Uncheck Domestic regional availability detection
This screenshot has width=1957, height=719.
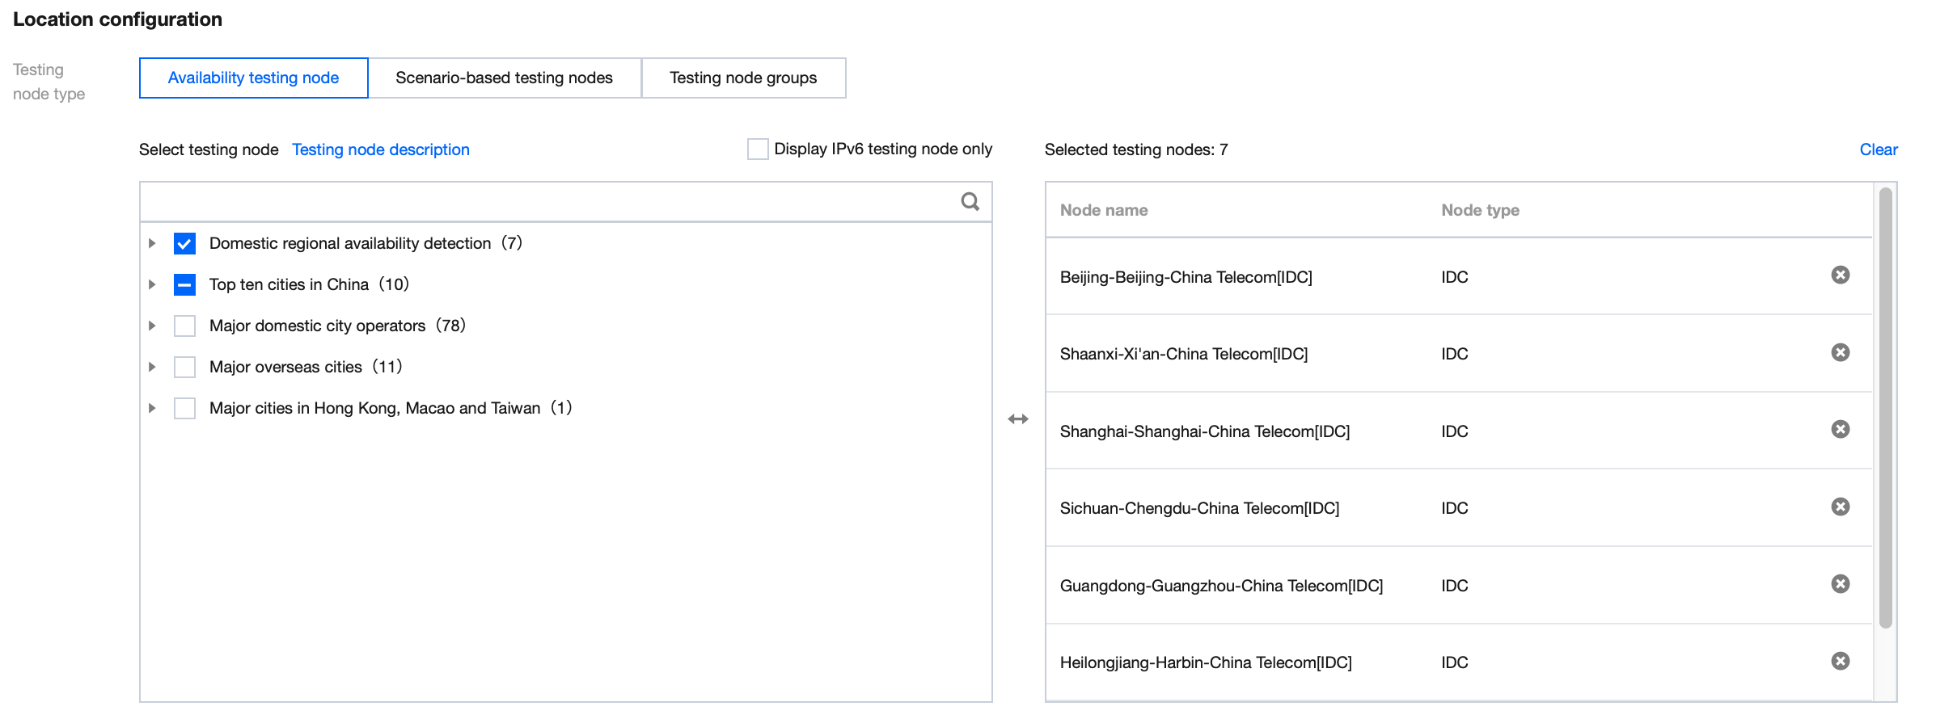[x=184, y=244]
